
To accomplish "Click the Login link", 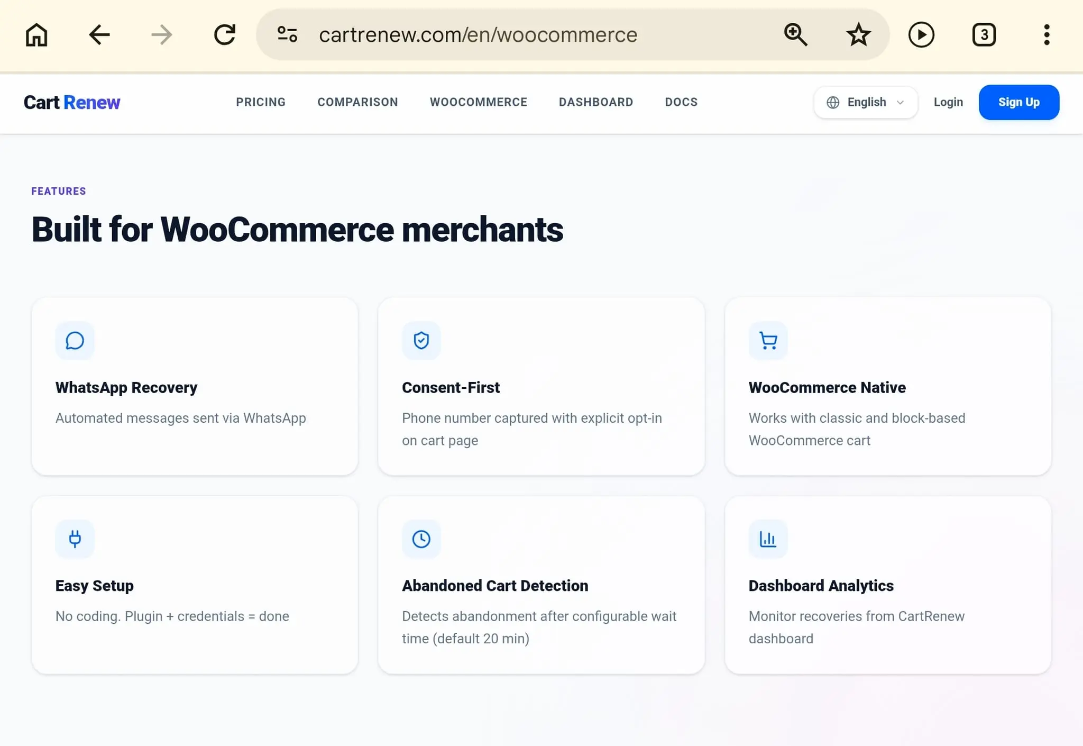I will [948, 102].
